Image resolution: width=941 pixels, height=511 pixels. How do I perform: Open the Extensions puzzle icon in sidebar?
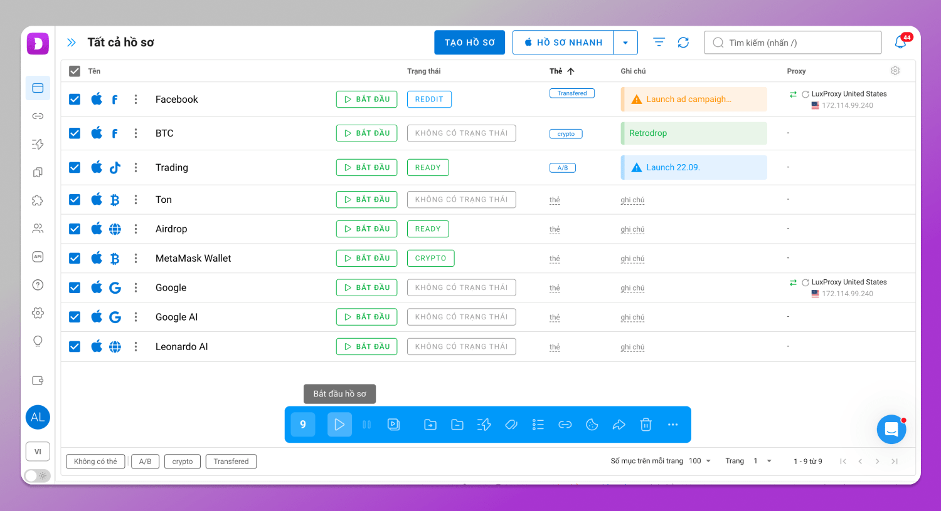click(x=38, y=200)
